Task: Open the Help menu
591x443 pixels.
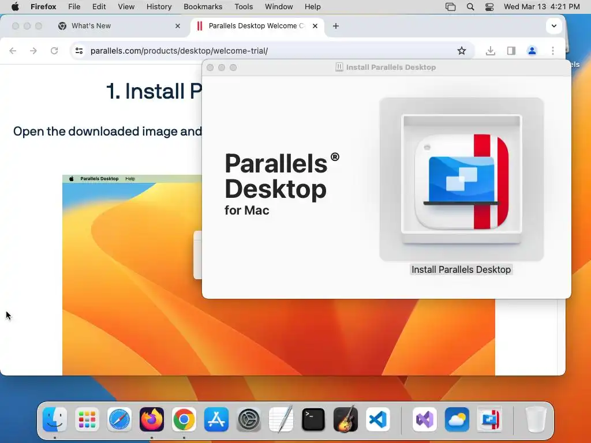Action: pos(312,7)
